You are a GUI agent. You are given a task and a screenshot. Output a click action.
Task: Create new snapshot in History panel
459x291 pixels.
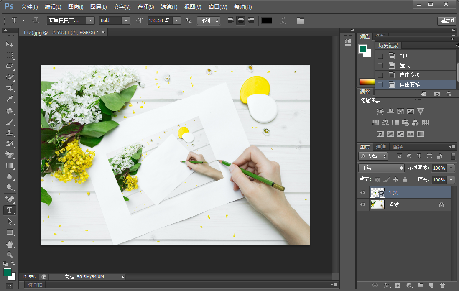[x=437, y=94]
